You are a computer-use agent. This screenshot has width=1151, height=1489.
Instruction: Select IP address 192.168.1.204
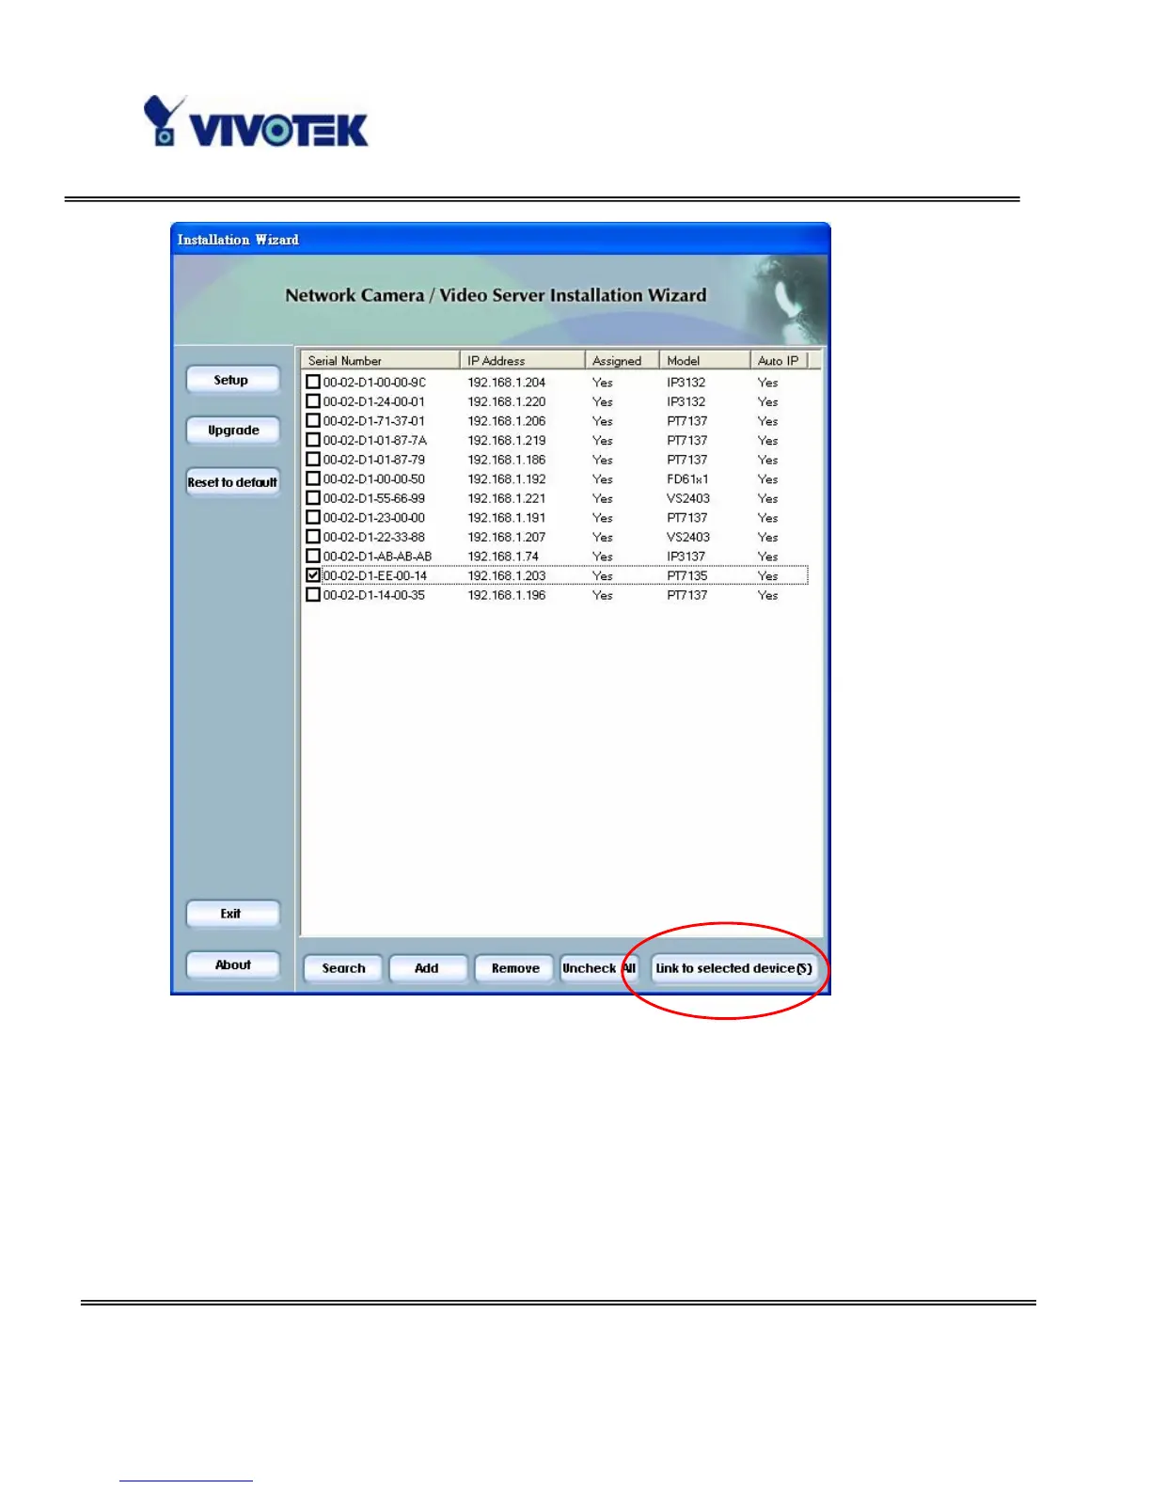tap(507, 383)
